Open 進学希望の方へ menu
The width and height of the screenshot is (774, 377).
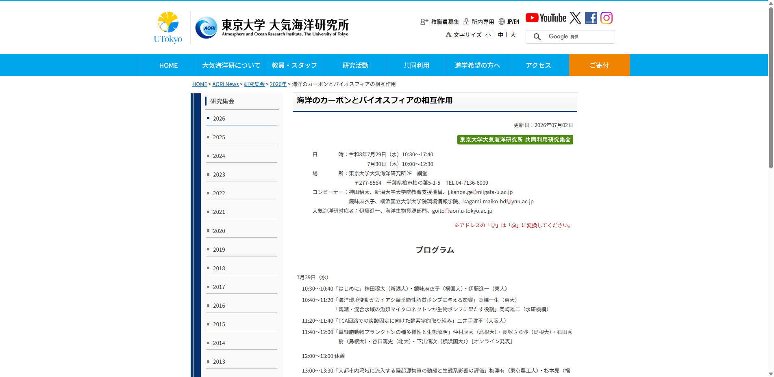477,65
